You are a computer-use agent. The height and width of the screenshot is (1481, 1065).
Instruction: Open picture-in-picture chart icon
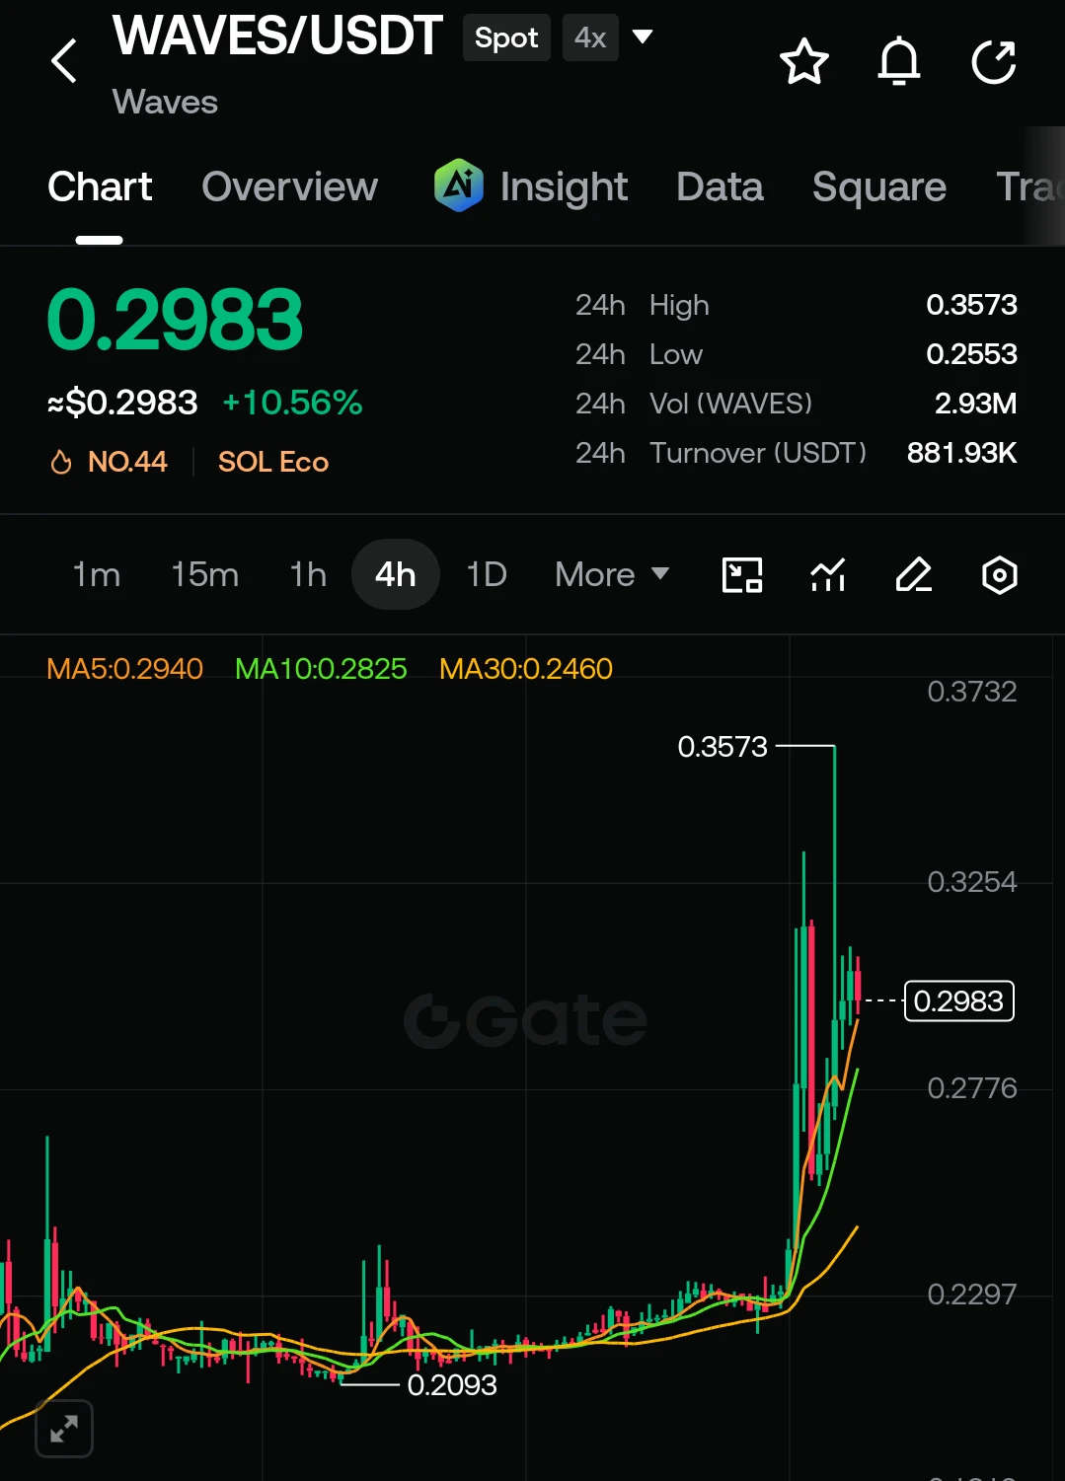pyautogui.click(x=742, y=574)
